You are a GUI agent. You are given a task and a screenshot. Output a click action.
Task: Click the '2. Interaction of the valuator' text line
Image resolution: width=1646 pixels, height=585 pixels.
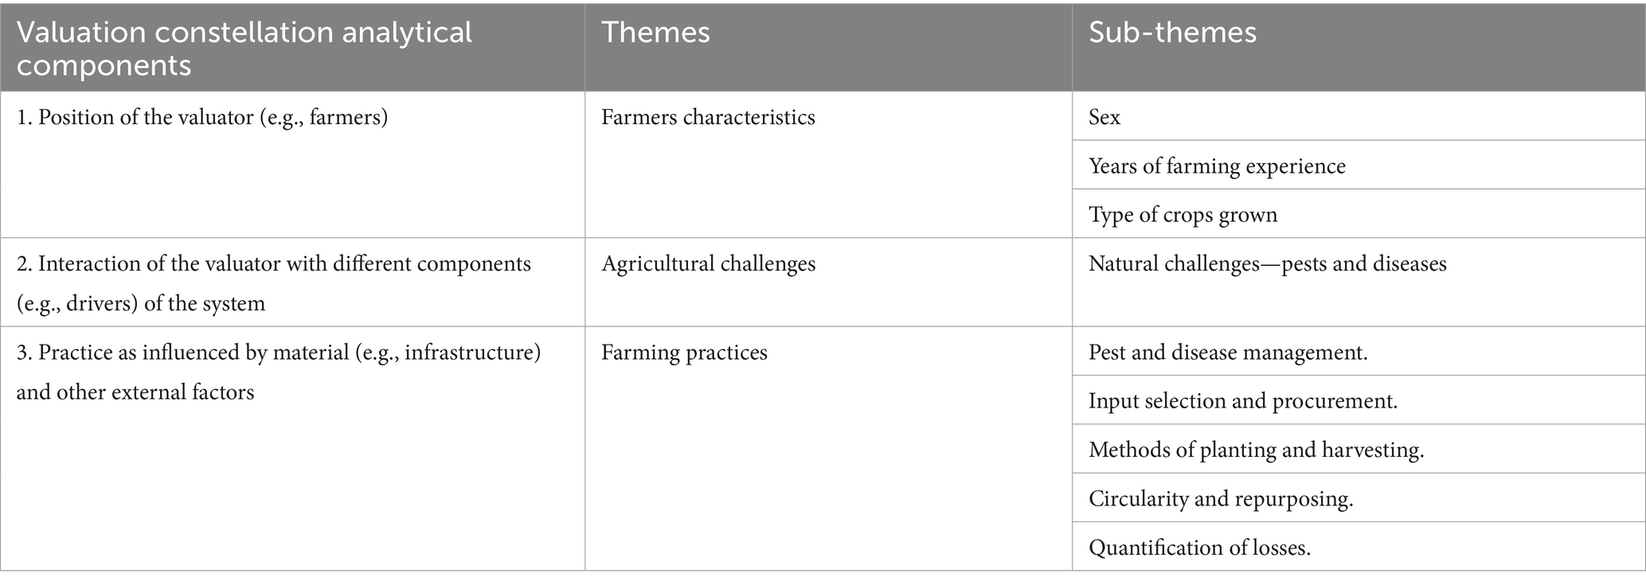274,263
